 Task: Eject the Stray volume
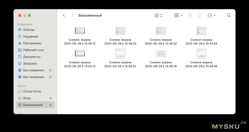tap(50, 98)
